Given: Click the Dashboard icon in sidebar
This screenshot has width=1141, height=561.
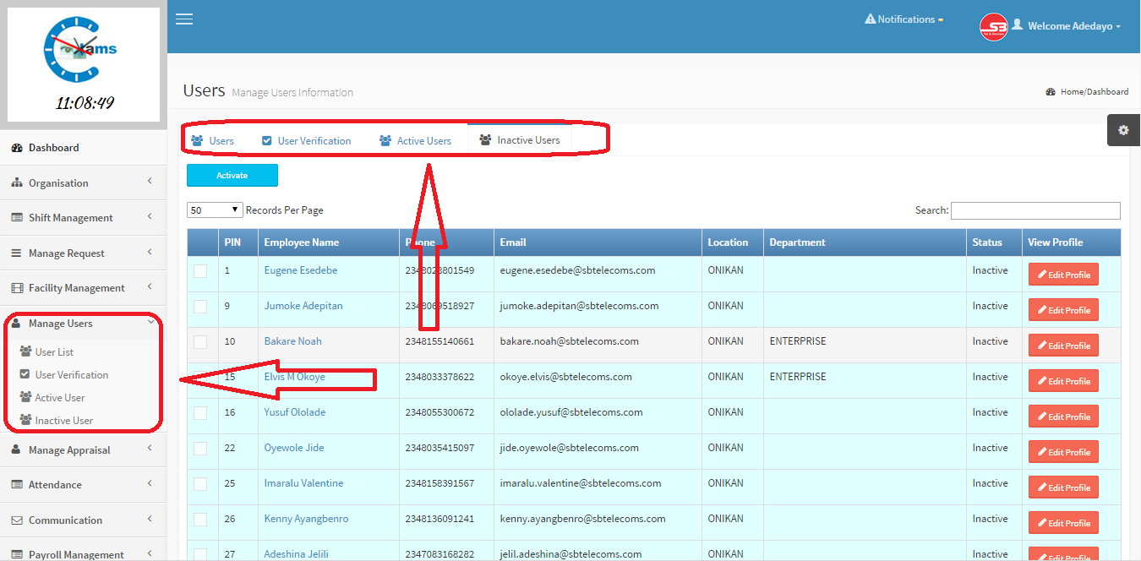Looking at the screenshot, I should (17, 148).
